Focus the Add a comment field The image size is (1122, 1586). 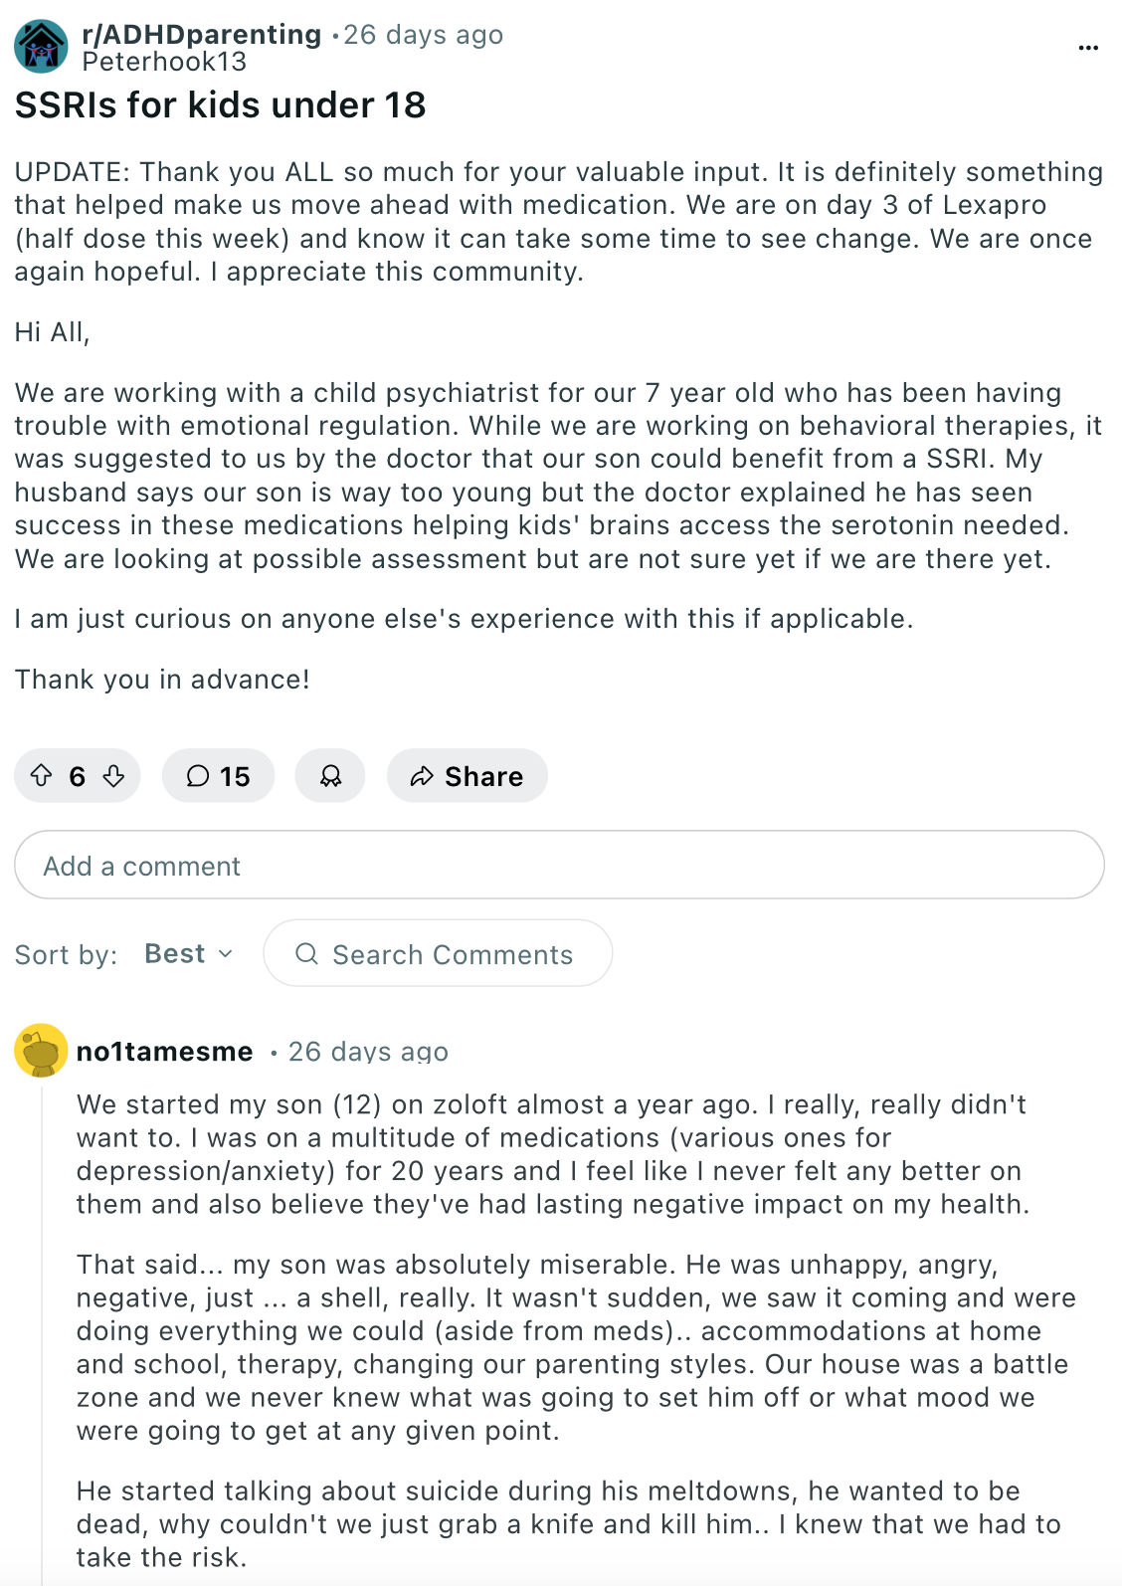(559, 865)
